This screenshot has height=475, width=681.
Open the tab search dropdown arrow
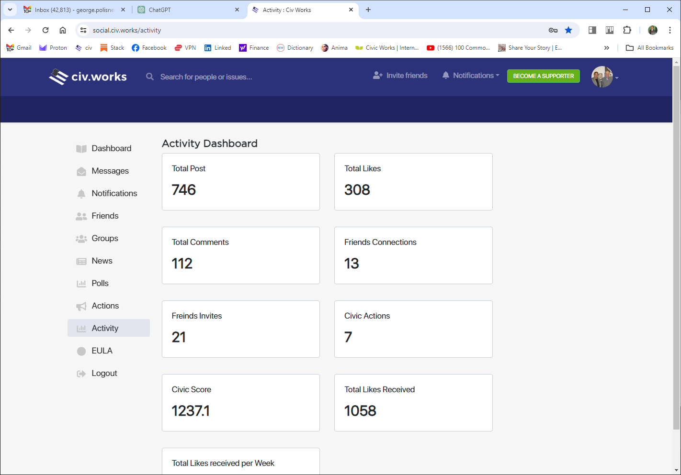[10, 10]
